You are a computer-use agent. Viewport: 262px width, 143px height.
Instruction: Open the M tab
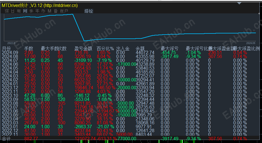pos(49,11)
